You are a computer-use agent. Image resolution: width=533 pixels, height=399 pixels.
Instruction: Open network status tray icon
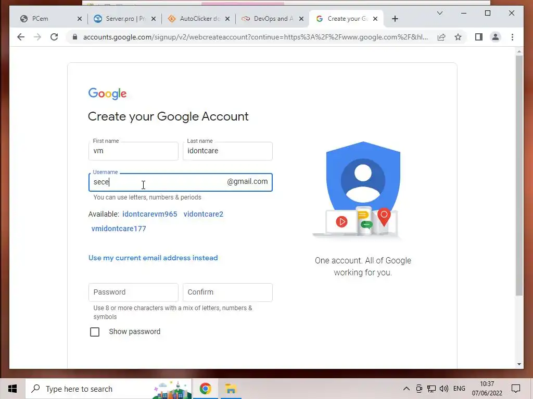pyautogui.click(x=432, y=389)
